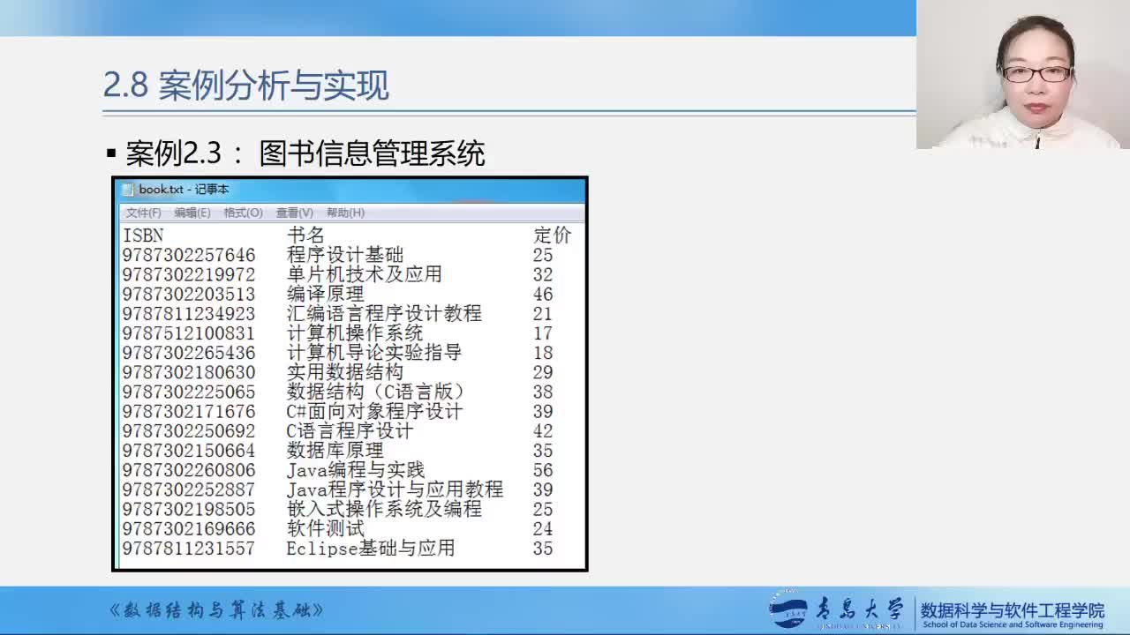Select book title C#面向对象程序设计
This screenshot has height=635, width=1130.
point(374,412)
